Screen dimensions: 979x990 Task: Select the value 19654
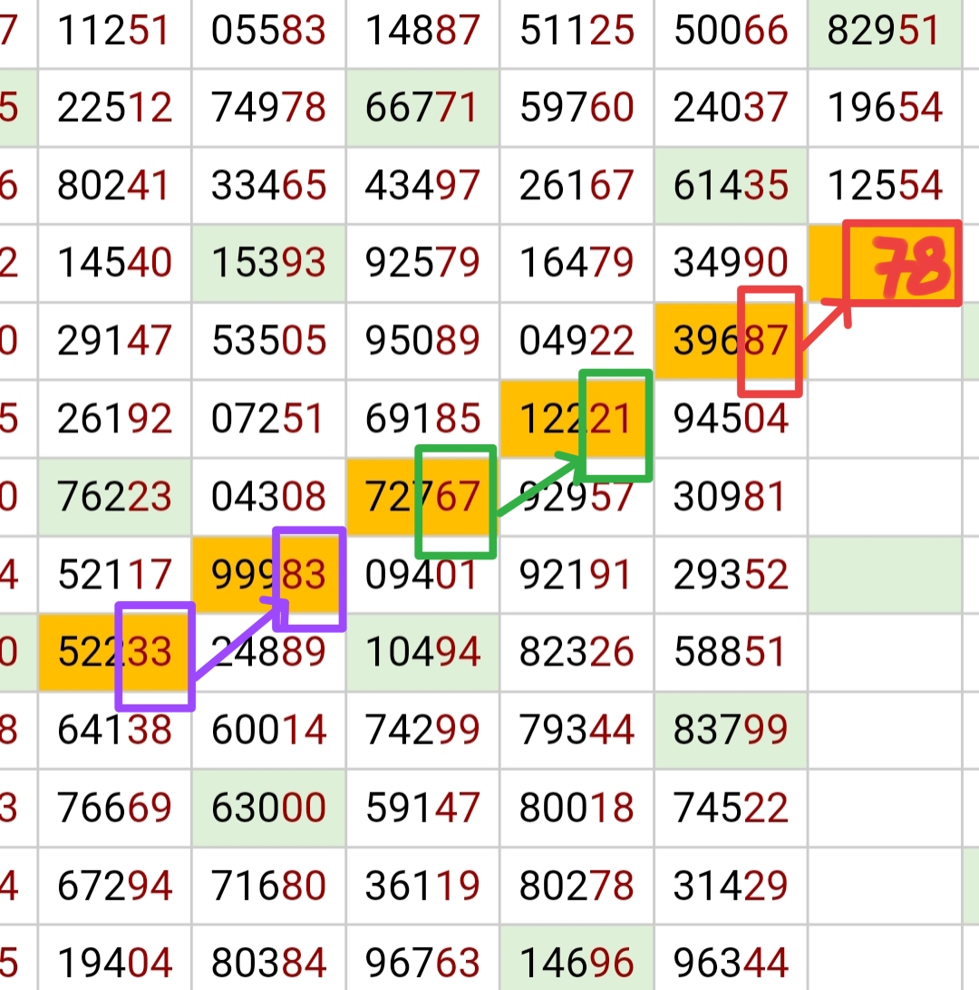tap(885, 107)
